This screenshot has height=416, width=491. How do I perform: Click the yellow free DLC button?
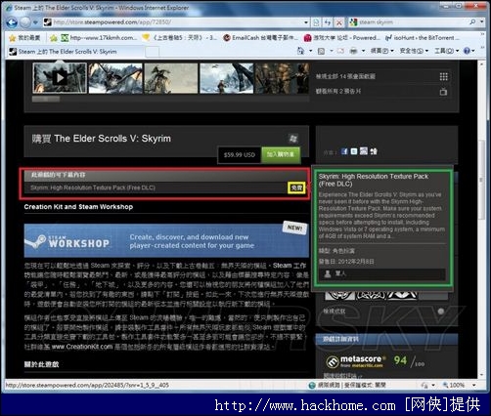(296, 187)
